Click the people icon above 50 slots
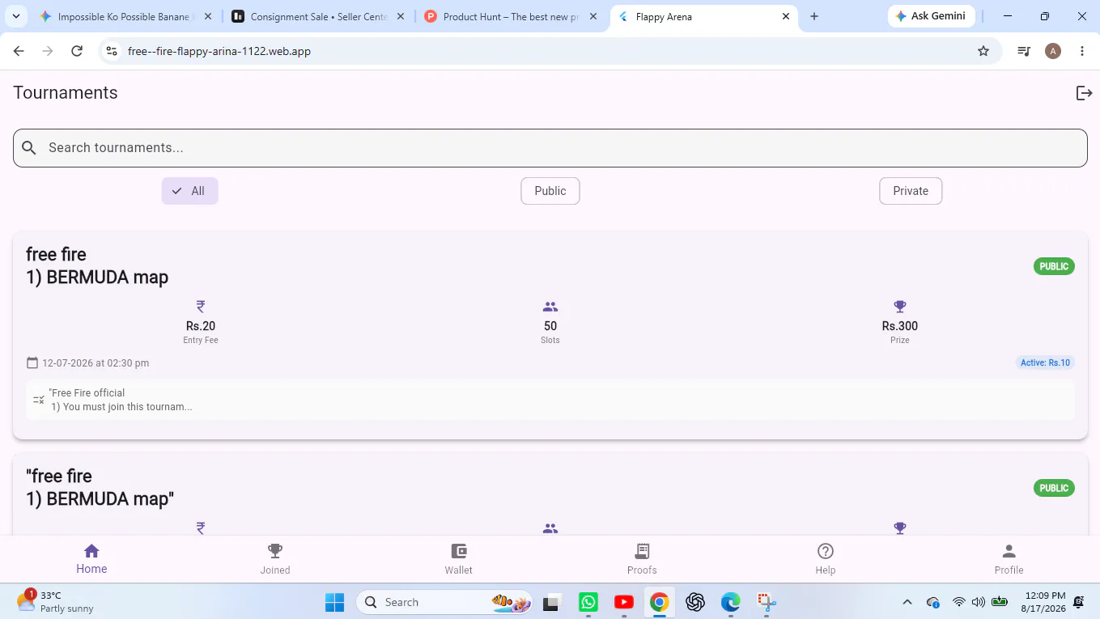 tap(550, 307)
